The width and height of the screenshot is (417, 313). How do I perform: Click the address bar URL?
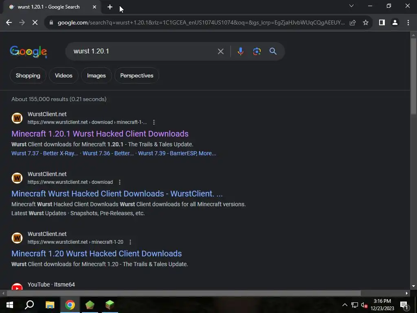coord(201,23)
